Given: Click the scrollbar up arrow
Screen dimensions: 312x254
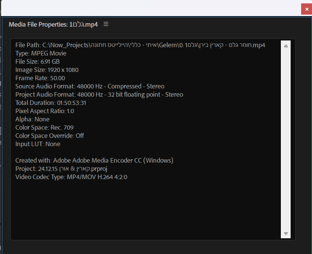Looking at the screenshot, I should coord(286,45).
